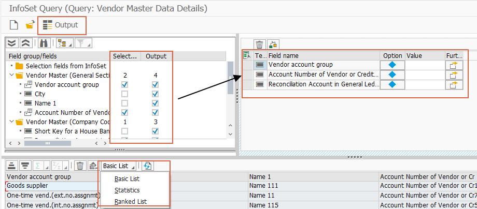Uncheck output checkbox for Short Key House Bank

click(155, 131)
